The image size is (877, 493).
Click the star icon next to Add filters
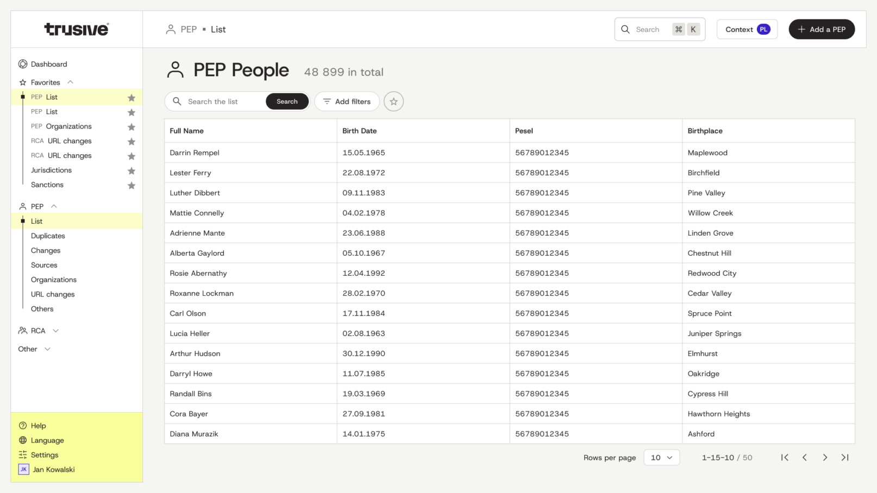pos(393,102)
